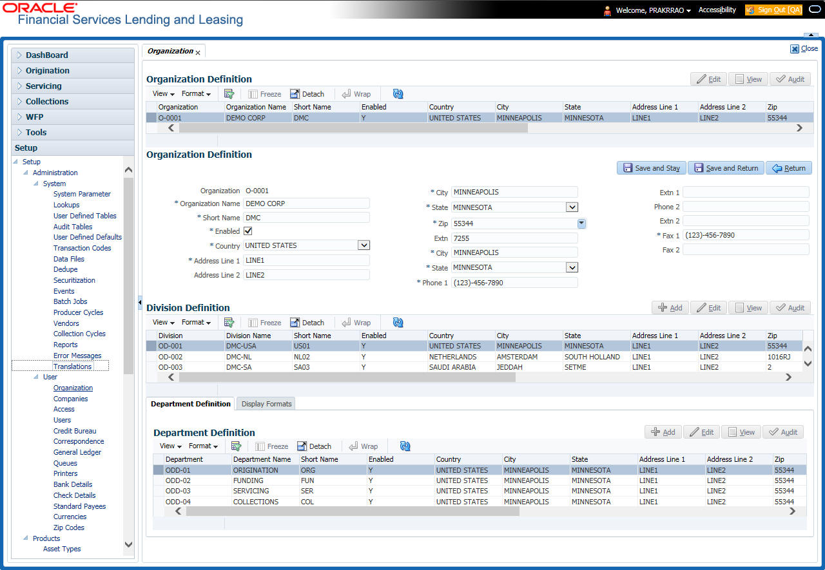The height and width of the screenshot is (570, 825).
Task: Detach the Organization Definition table
Action: click(x=307, y=94)
